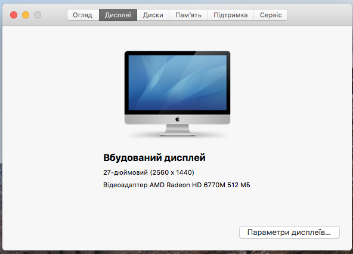This screenshot has width=353, height=254.
Task: Go to the Підтримка tab
Action: tap(231, 15)
